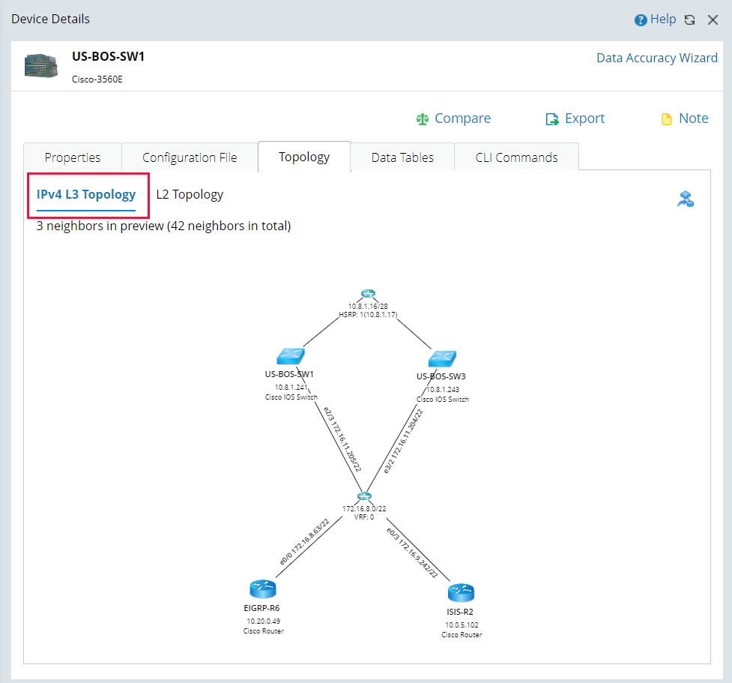The width and height of the screenshot is (732, 683).
Task: Open the Data Accuracy Wizard link
Action: pyautogui.click(x=656, y=58)
